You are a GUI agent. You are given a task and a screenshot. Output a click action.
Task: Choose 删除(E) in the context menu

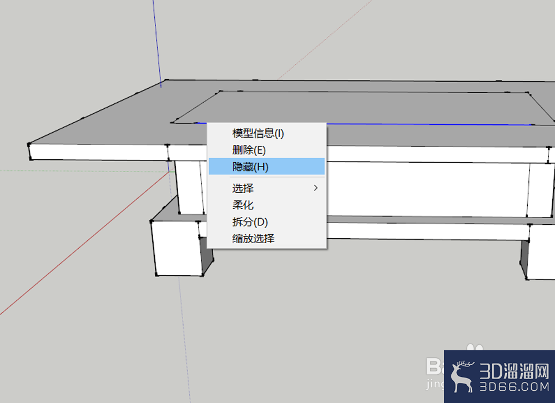(266, 150)
